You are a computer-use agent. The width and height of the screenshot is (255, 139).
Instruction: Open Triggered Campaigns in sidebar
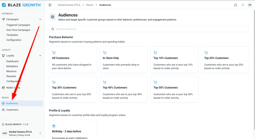pos(18,25)
